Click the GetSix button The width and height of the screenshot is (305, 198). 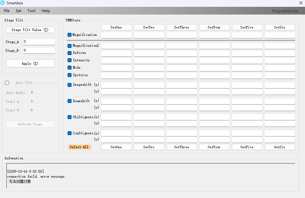pos(279,147)
